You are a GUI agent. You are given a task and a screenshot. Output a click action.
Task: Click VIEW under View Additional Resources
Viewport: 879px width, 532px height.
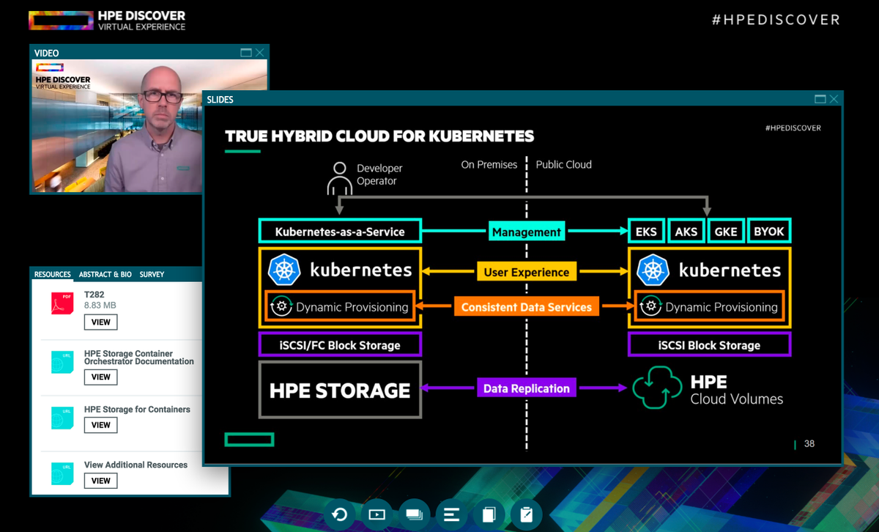[100, 480]
